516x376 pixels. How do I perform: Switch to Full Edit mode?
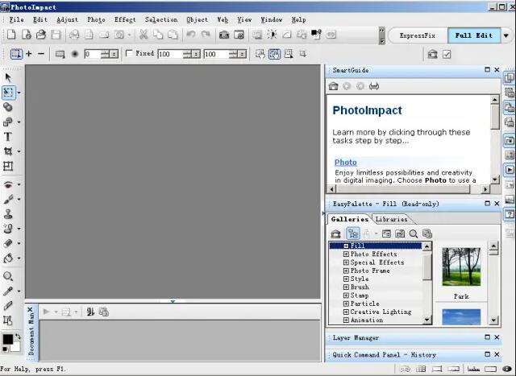[474, 35]
